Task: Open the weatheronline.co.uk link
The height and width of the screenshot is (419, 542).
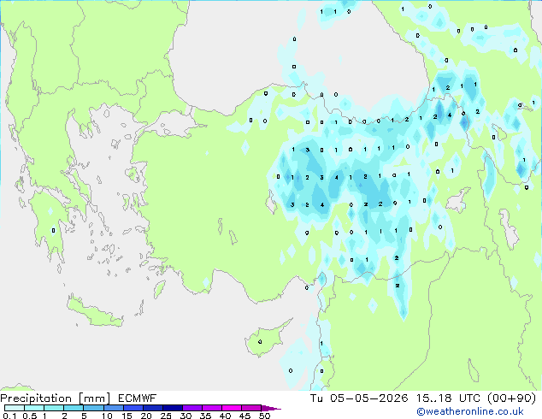Action: coord(470,411)
